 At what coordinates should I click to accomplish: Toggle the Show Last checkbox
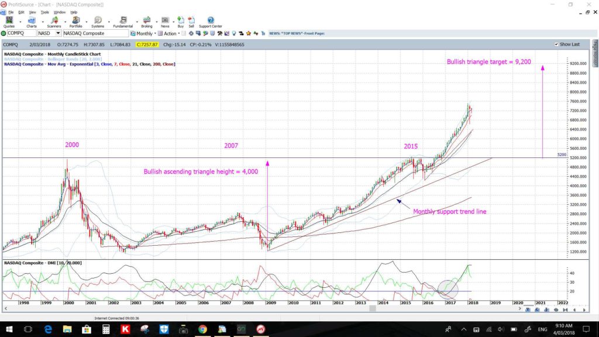556,44
